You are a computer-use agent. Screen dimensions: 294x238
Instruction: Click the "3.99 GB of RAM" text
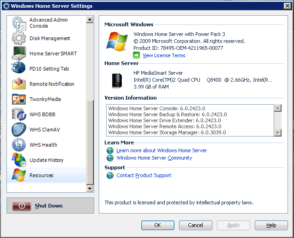point(151,87)
